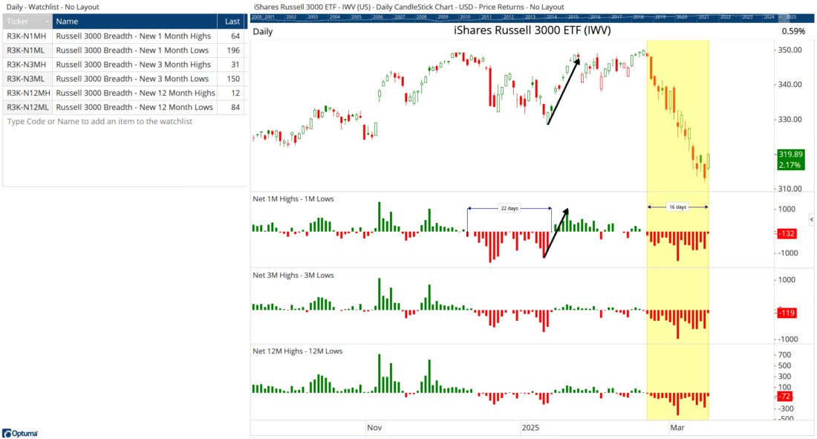The image size is (817, 439).
Task: Click the Optuma logo
Action: (20, 433)
